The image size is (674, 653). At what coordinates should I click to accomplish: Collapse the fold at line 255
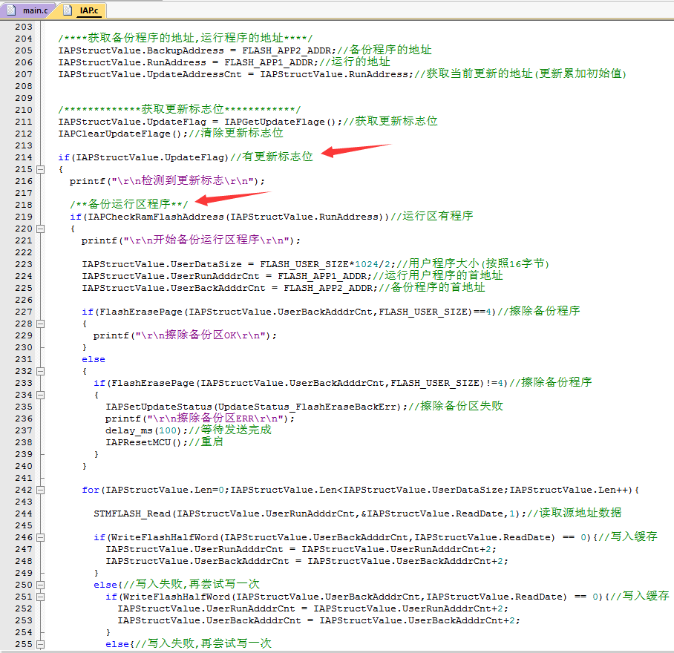[40, 644]
